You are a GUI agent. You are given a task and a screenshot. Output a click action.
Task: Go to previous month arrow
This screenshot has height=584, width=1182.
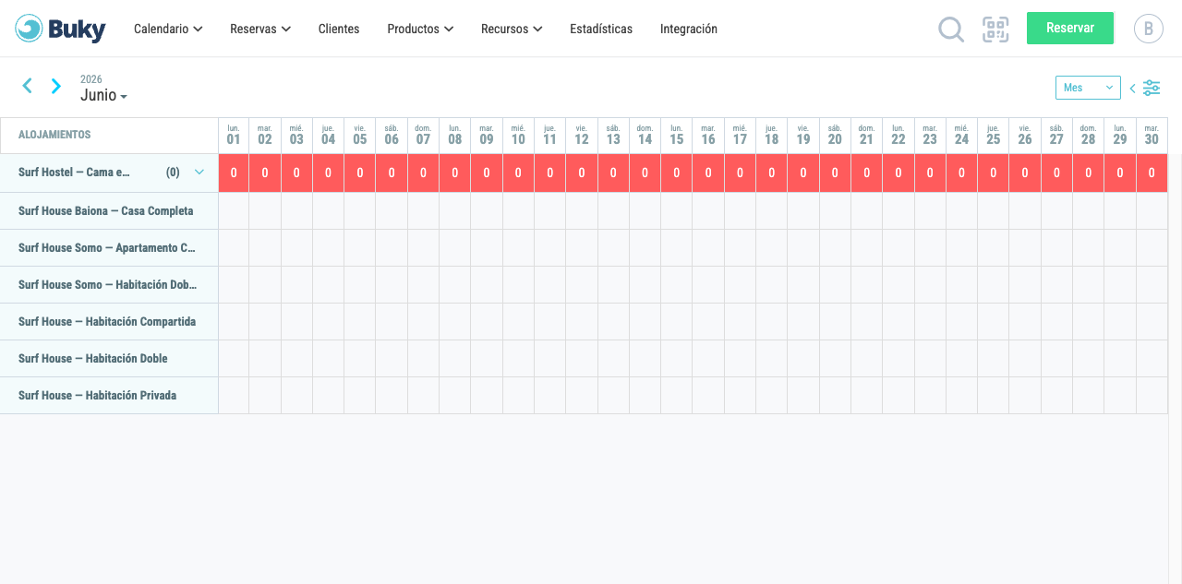27,86
